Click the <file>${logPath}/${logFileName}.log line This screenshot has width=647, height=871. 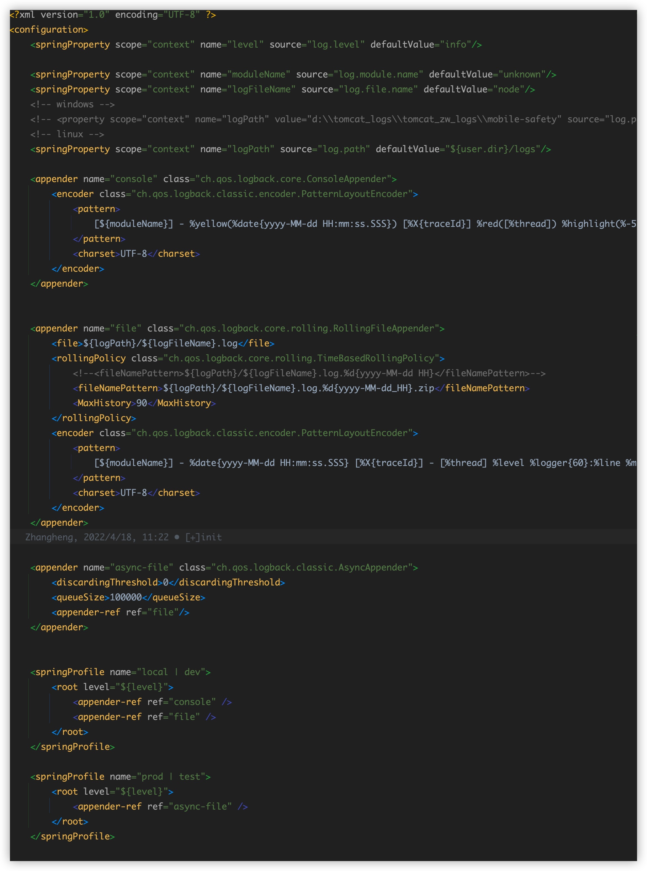click(x=163, y=343)
